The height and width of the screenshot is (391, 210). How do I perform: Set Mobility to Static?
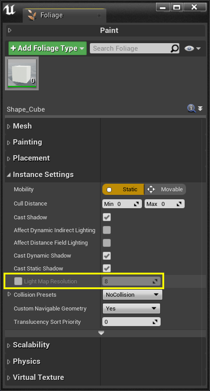pos(123,189)
